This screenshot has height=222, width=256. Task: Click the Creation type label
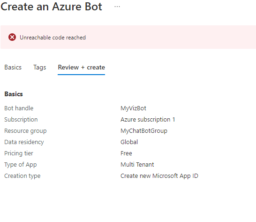23,176
